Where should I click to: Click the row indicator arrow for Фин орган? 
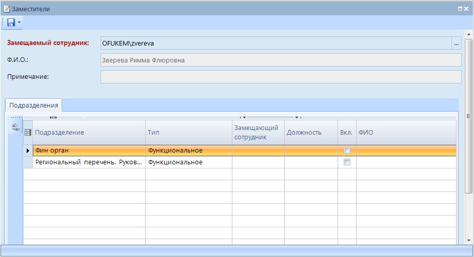tap(28, 151)
